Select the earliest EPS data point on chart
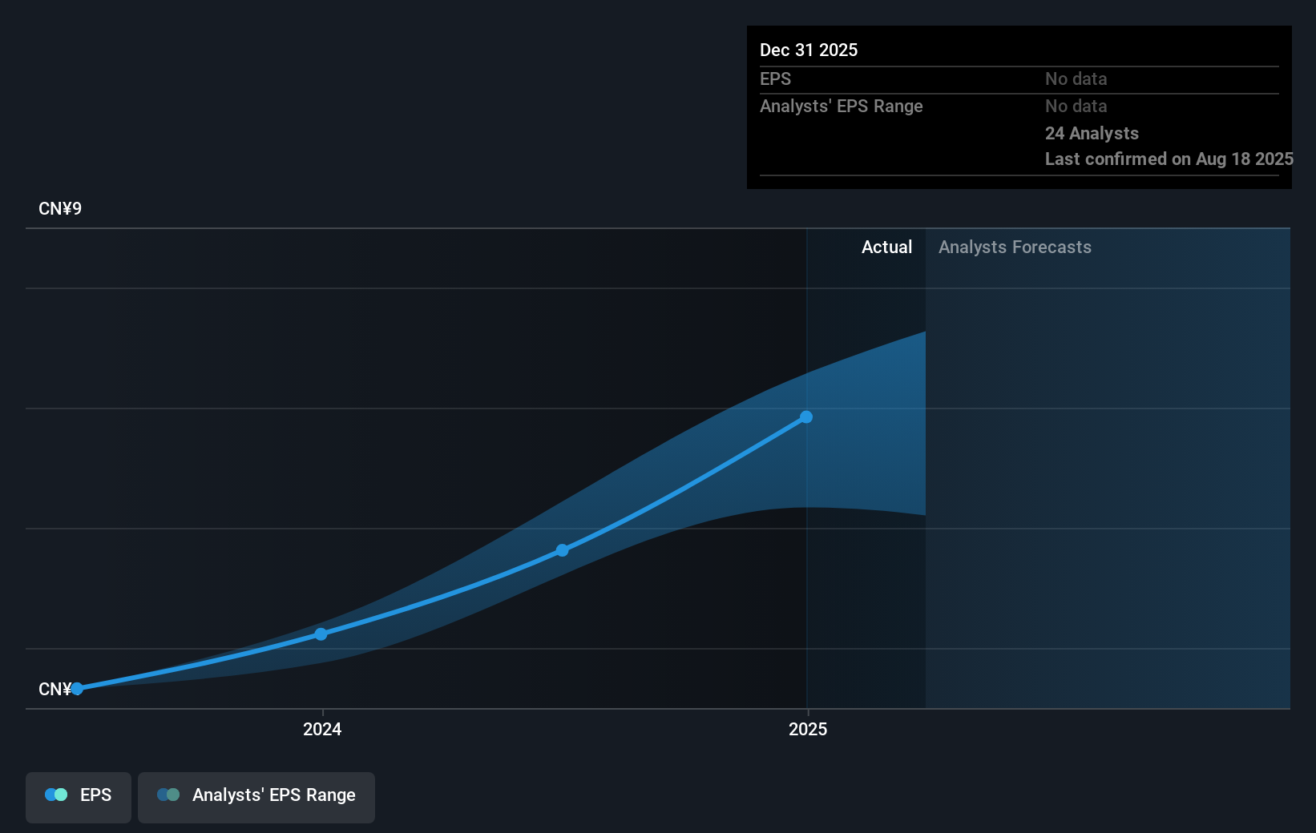 pos(77,687)
